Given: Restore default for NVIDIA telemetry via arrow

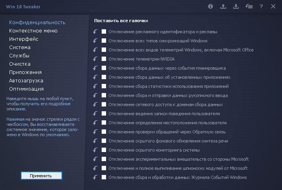Looking at the screenshot, I should 95,59.
